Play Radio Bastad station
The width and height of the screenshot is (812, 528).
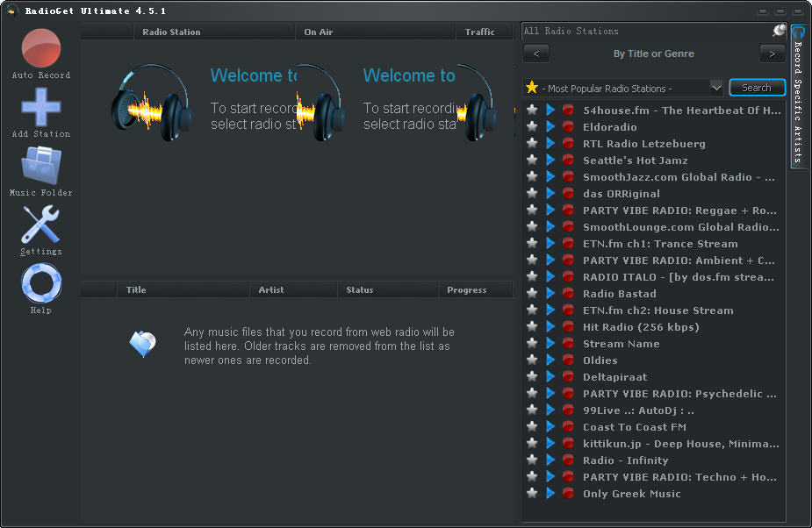tap(550, 293)
